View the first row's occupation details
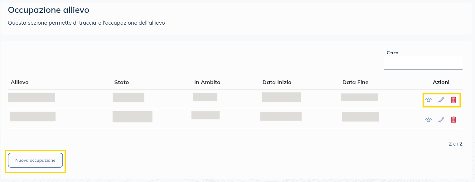Screen dimensions: 475x182 (429, 100)
